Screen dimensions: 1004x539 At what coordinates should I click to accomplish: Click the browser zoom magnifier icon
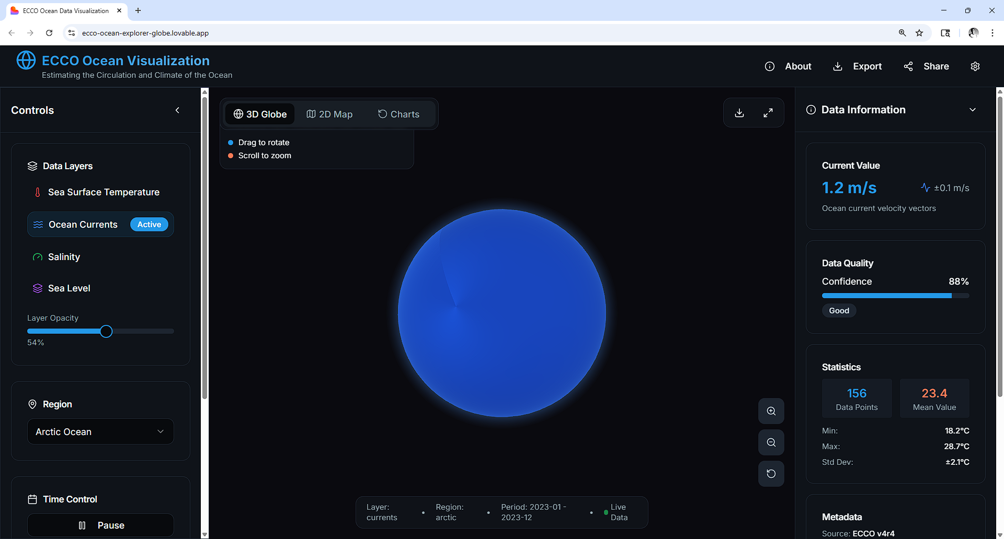[x=902, y=33]
